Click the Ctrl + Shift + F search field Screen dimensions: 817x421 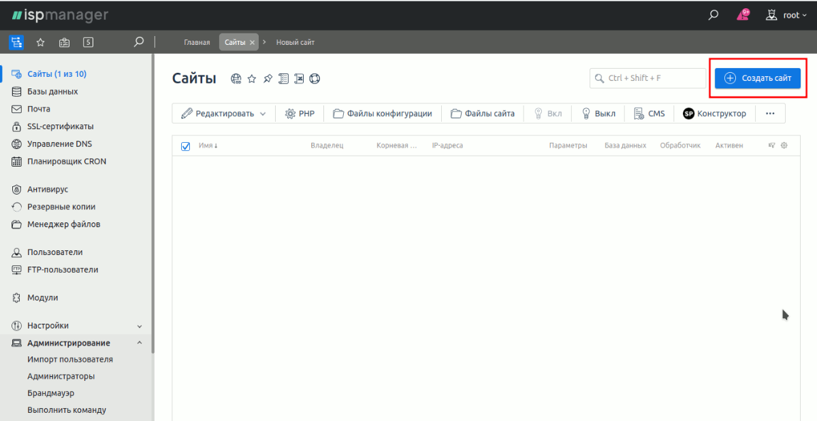pos(647,78)
